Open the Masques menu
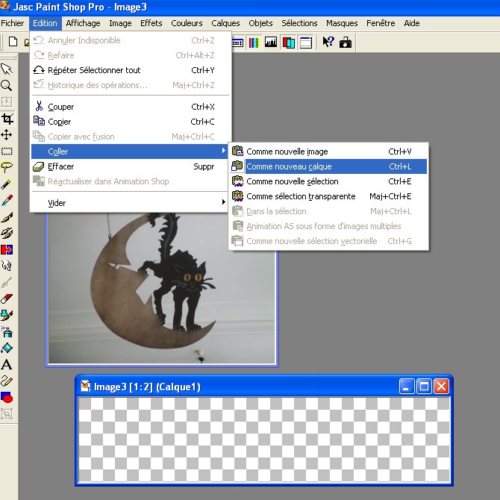 tap(342, 23)
